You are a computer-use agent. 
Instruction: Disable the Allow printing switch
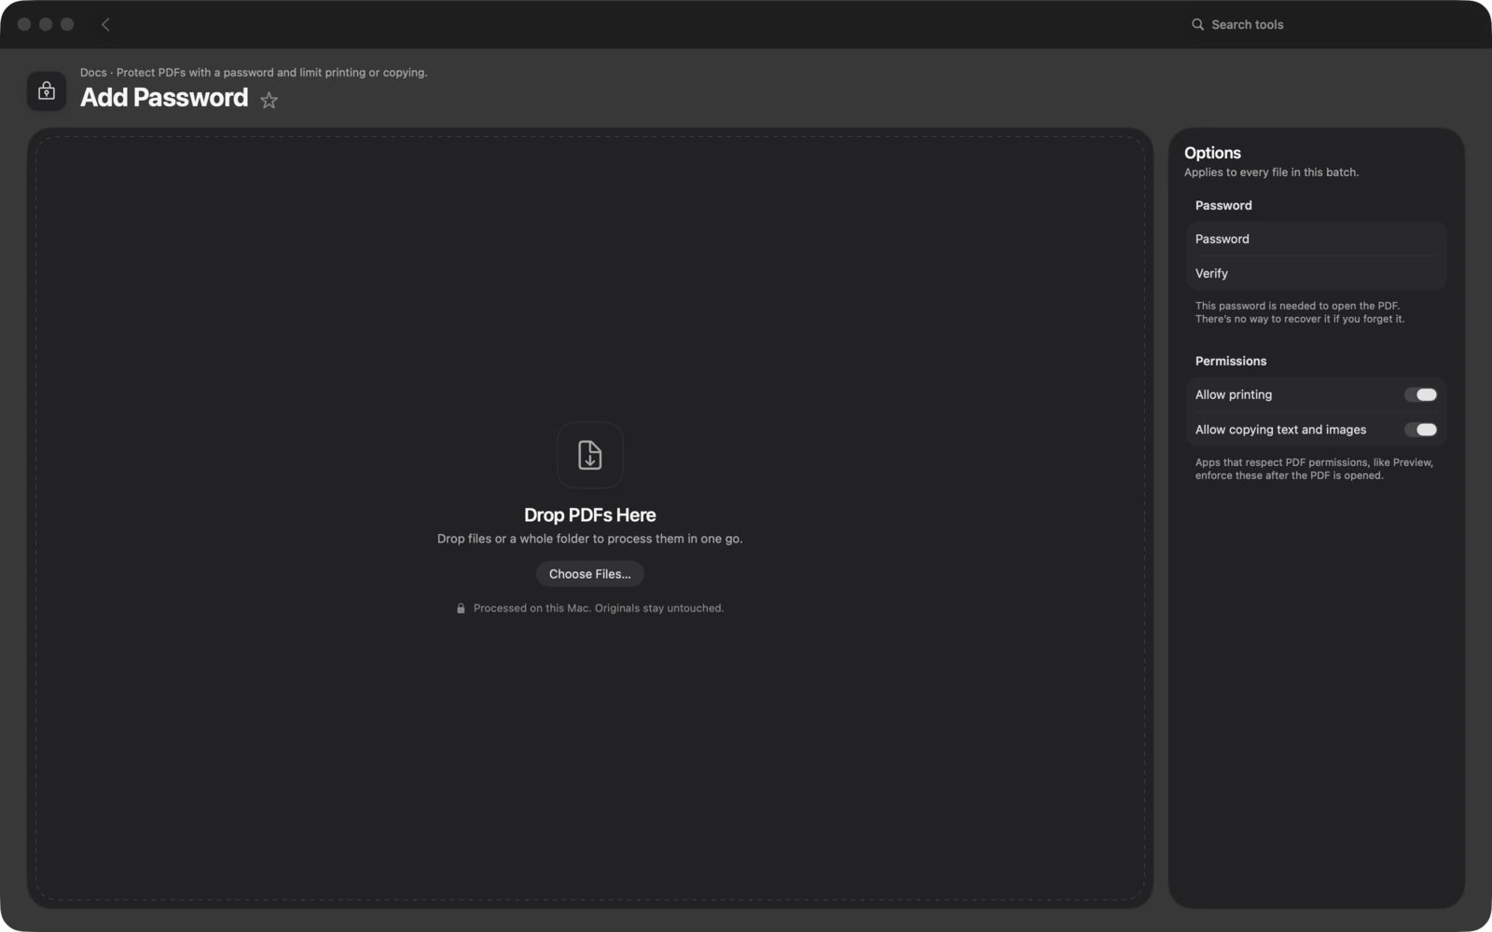1421,395
